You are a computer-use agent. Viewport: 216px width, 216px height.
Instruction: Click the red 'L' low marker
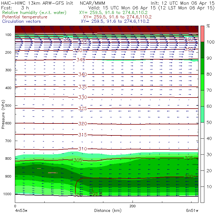[93, 189]
